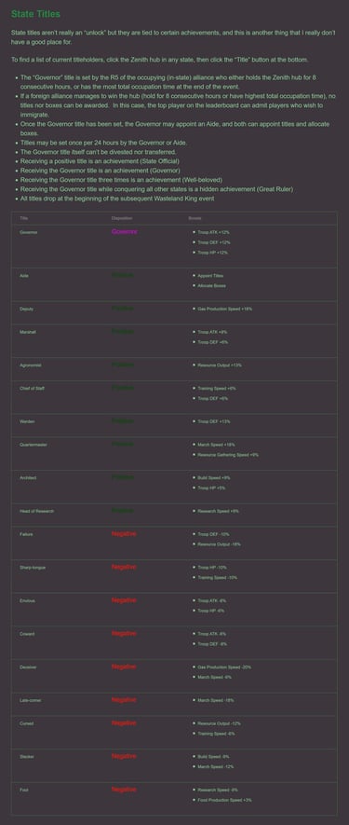Select the Head of Research title
Image resolution: width=349 pixels, height=825 pixels.
37,511
